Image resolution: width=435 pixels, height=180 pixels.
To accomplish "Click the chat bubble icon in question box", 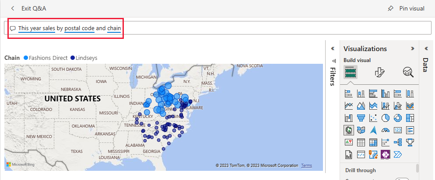I will [x=13, y=28].
